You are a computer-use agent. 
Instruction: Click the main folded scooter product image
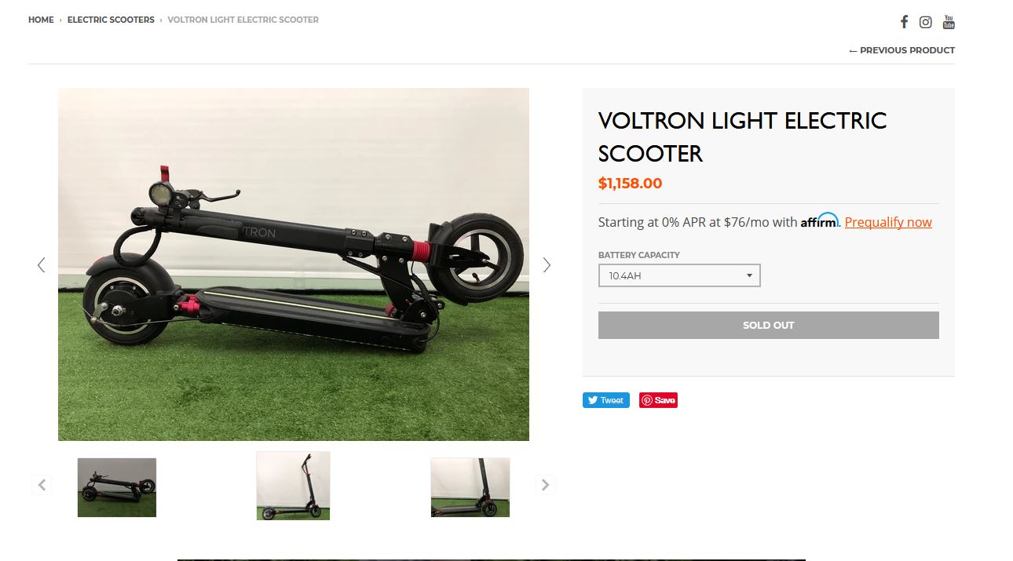point(294,264)
